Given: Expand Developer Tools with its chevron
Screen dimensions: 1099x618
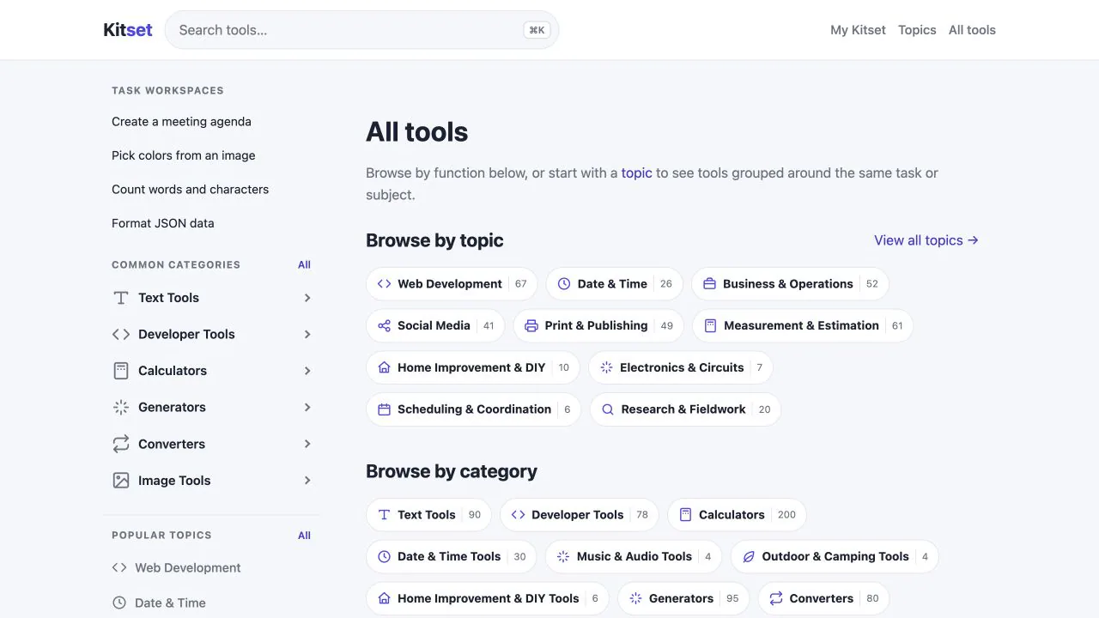Looking at the screenshot, I should (307, 335).
